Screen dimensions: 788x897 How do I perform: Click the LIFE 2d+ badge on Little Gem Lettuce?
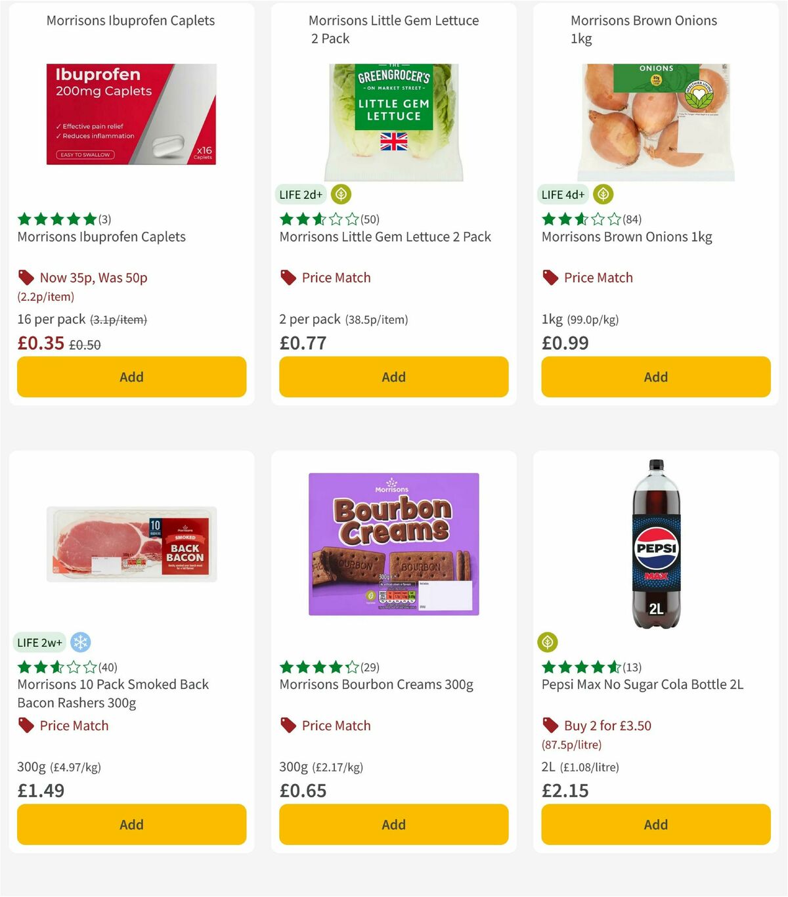pos(300,194)
